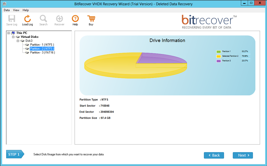This screenshot has height=166, width=267.
Task: Close the VHDX Recovery Wizard window
Action: pos(260,3)
